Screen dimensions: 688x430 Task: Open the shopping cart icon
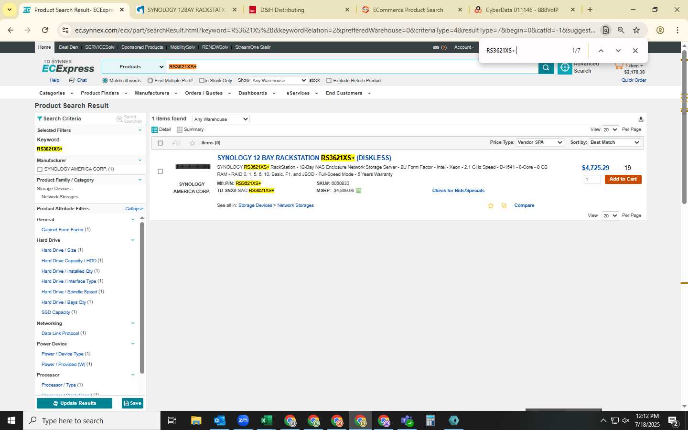[619, 65]
